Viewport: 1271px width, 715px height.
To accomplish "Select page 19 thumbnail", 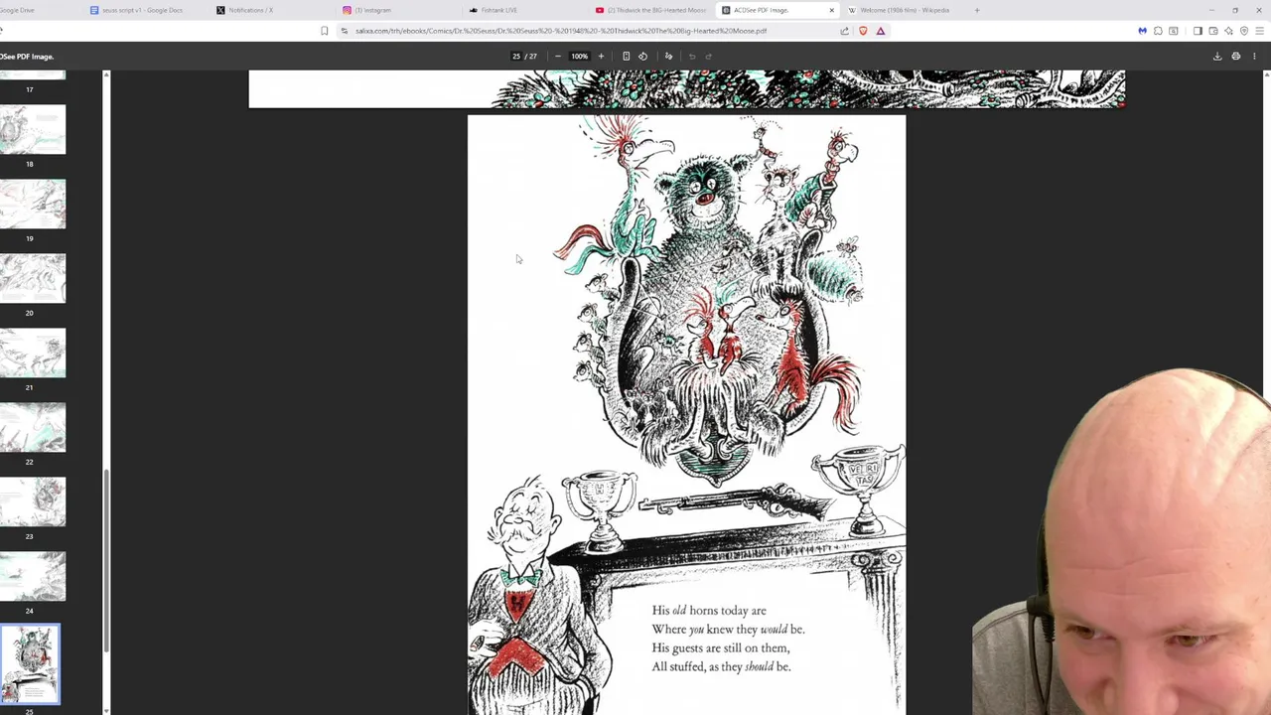I will (33, 205).
